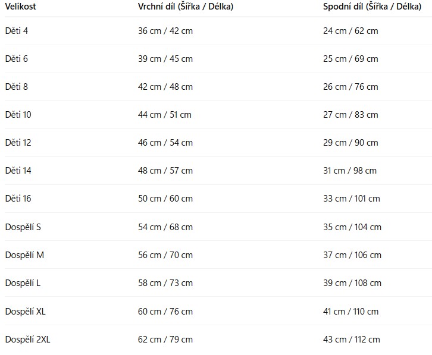The image size is (432, 355).
Task: Click the Děti 12 row label
Action: [18, 143]
